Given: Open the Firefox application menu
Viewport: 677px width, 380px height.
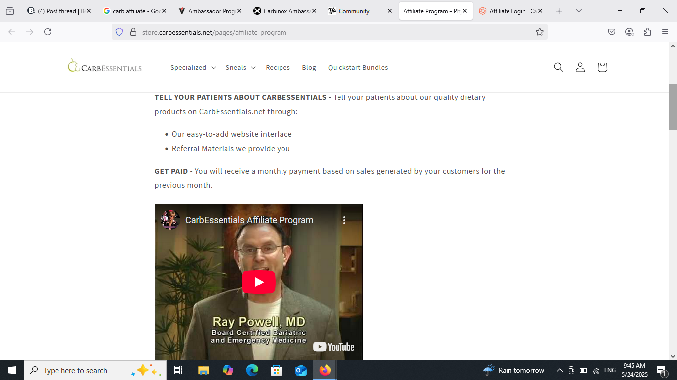Looking at the screenshot, I should [x=665, y=32].
